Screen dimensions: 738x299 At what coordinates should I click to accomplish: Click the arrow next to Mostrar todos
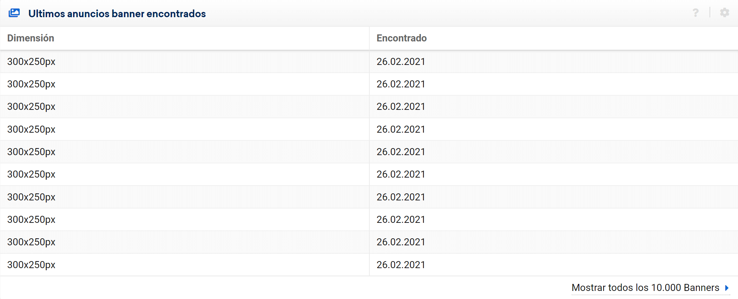coord(727,288)
